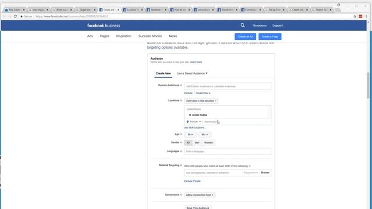
Task: Open the News menu item
Action: [173, 36]
